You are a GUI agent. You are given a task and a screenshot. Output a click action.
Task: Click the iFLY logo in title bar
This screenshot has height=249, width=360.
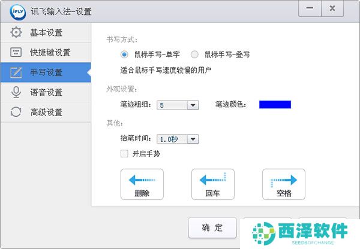coord(18,11)
